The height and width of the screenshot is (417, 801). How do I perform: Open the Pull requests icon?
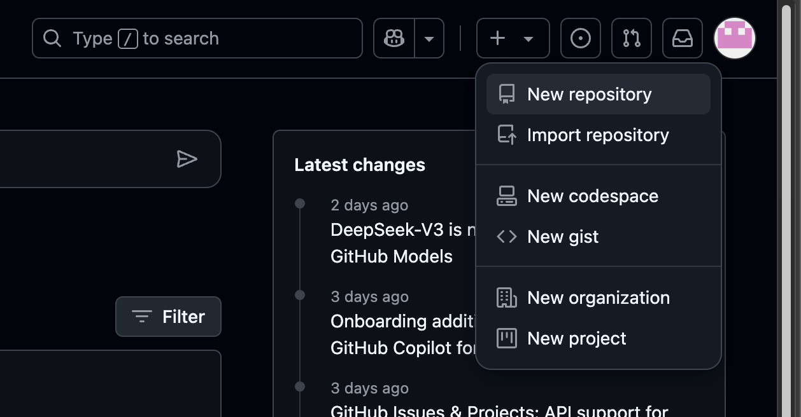point(632,38)
